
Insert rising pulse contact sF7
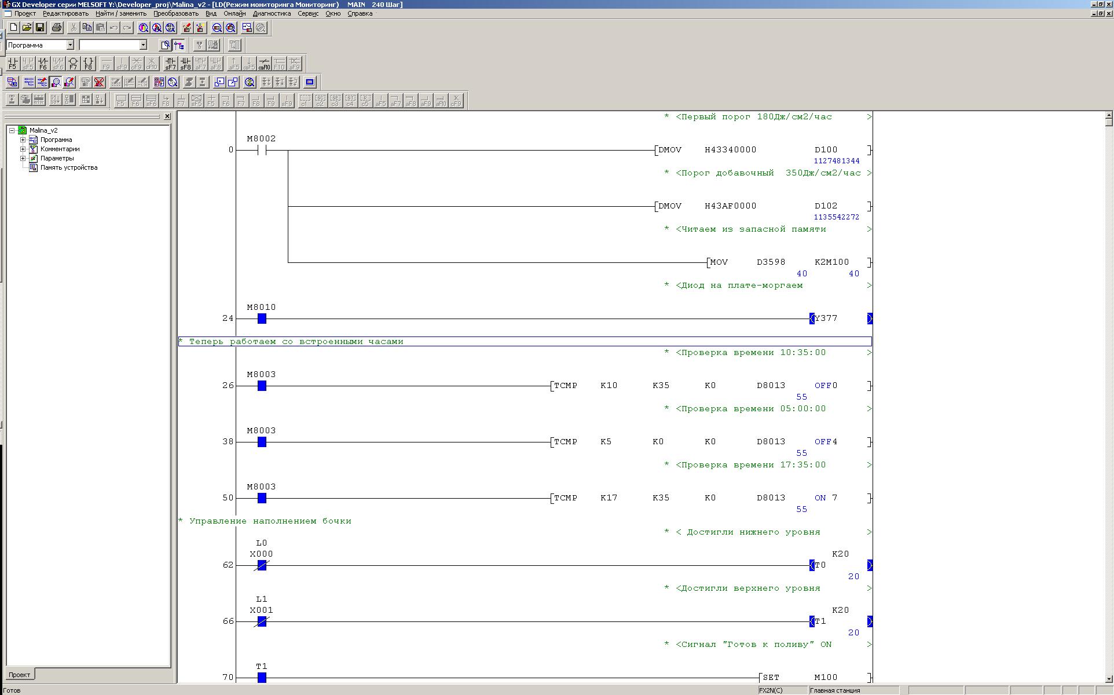pyautogui.click(x=170, y=63)
